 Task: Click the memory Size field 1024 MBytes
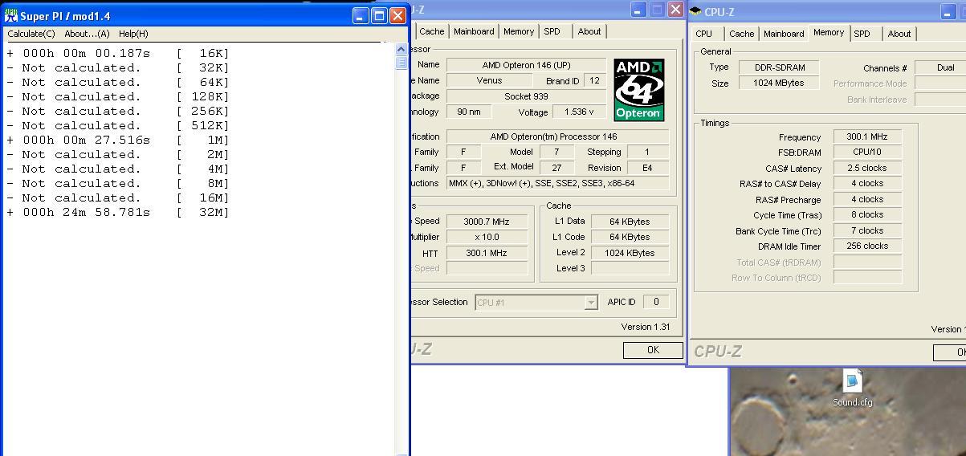click(778, 83)
